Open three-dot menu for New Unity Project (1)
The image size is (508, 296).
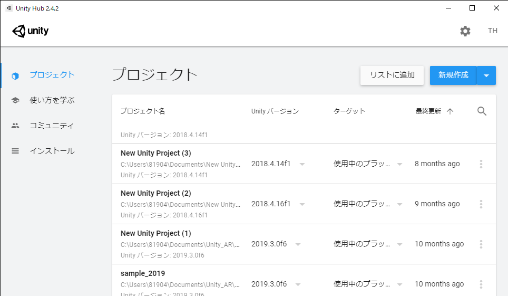(x=481, y=244)
